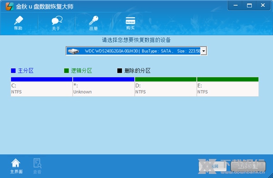273x178 pixels.
Task: Open the 关于 about dialog
Action: (x=56, y=23)
